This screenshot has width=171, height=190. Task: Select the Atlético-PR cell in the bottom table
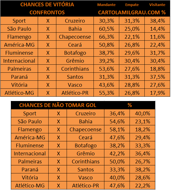(85, 185)
